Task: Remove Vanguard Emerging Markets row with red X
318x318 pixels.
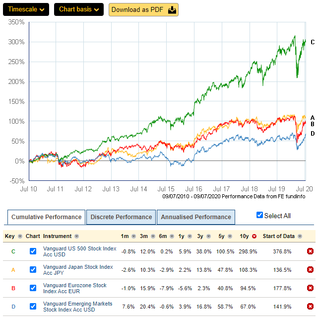Action: pyautogui.click(x=310, y=306)
